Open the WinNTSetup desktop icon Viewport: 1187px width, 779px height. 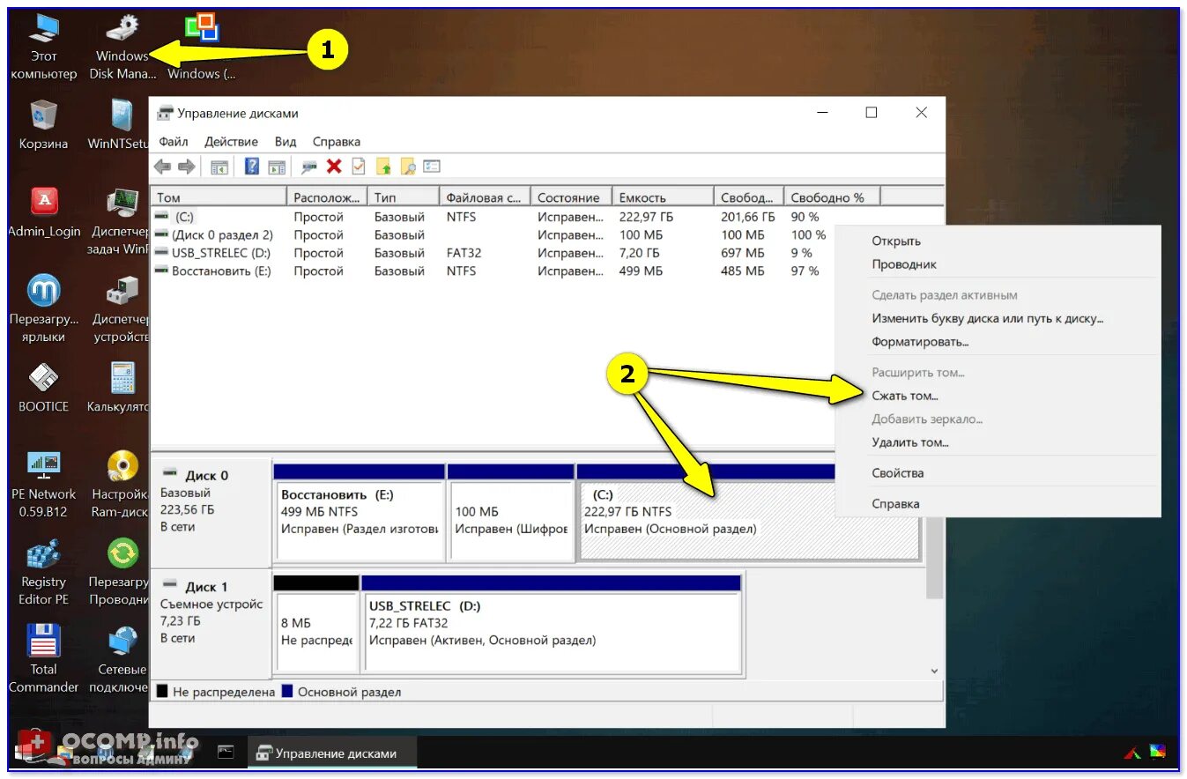(x=118, y=124)
